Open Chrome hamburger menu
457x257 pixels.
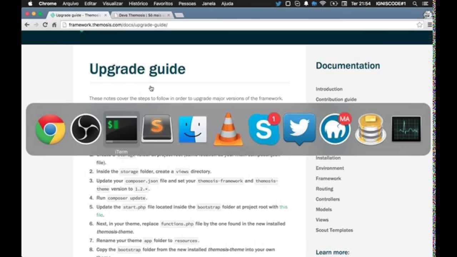coord(430,25)
